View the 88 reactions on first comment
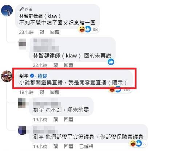This screenshot has width=182, height=151. (95, 29)
